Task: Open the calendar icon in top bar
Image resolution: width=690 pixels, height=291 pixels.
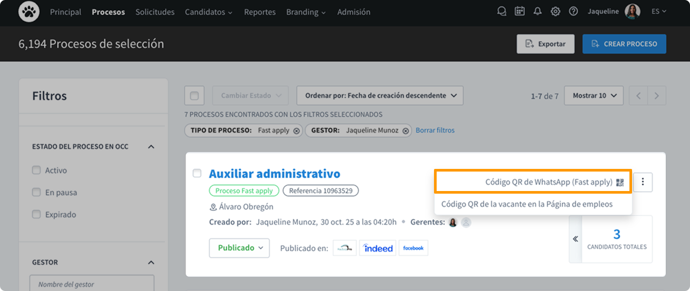Action: click(519, 12)
